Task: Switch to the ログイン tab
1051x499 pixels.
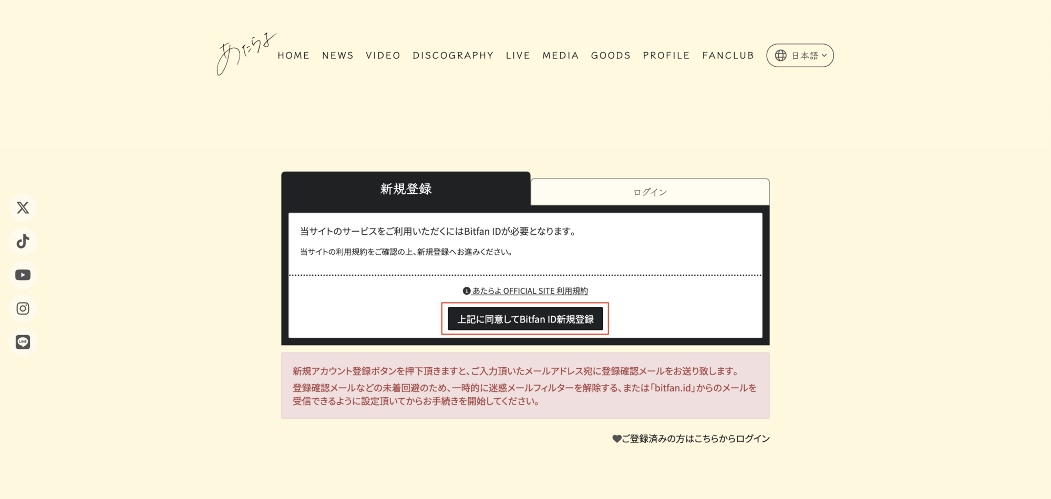Action: (650, 192)
